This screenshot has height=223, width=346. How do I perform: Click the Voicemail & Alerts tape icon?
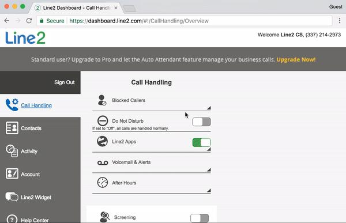click(103, 162)
